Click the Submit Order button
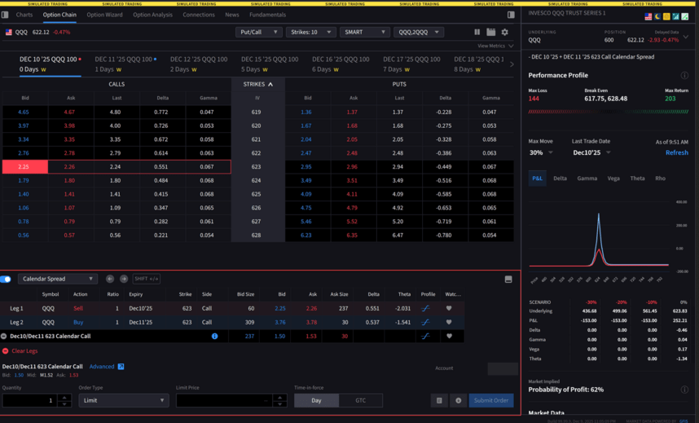The image size is (699, 423). tap(490, 400)
